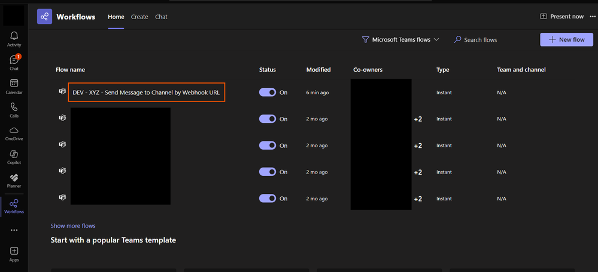Viewport: 598px width, 272px height.
Task: Open the Chat tab in Workflows
Action: pos(161,17)
